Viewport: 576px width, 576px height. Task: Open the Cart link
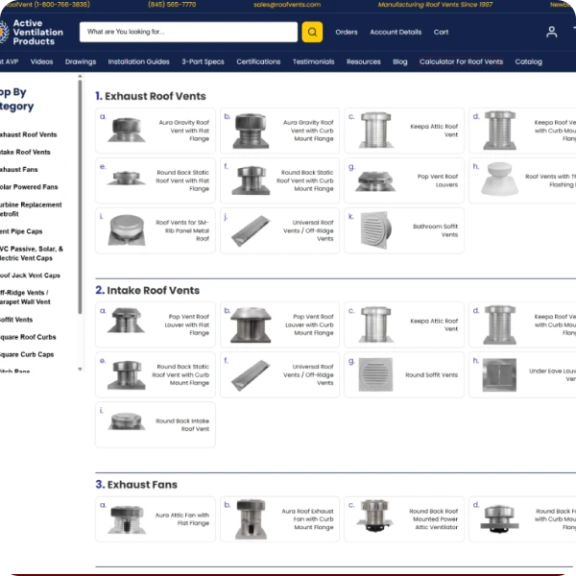(441, 32)
